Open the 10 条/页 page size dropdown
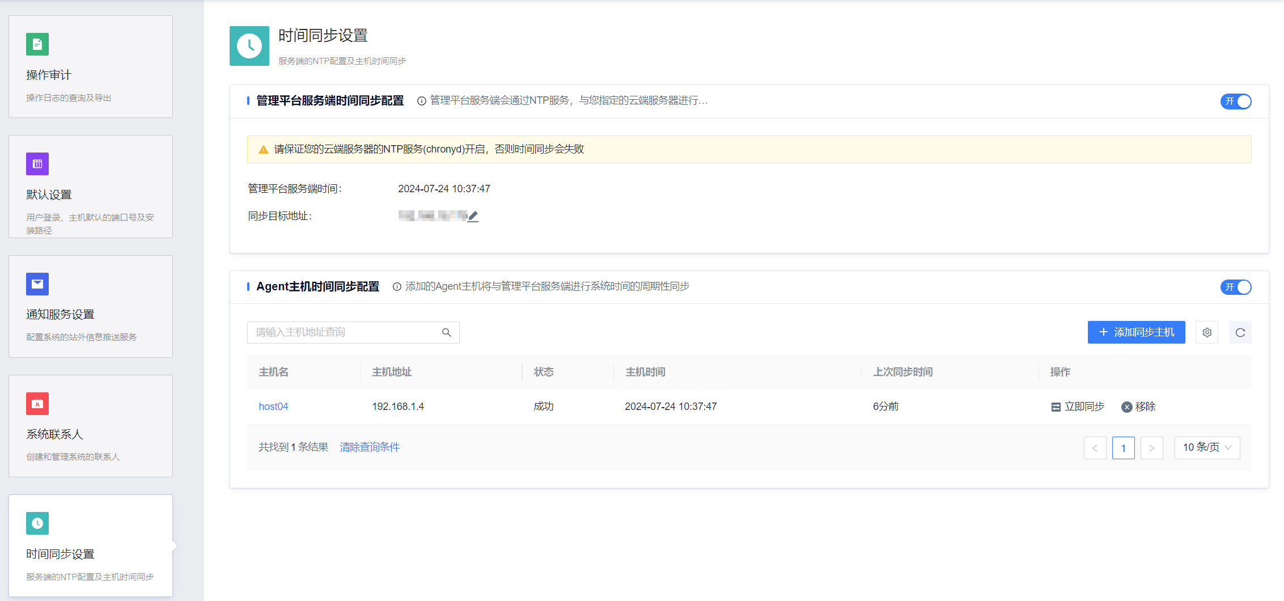This screenshot has width=1284, height=601. point(1207,448)
